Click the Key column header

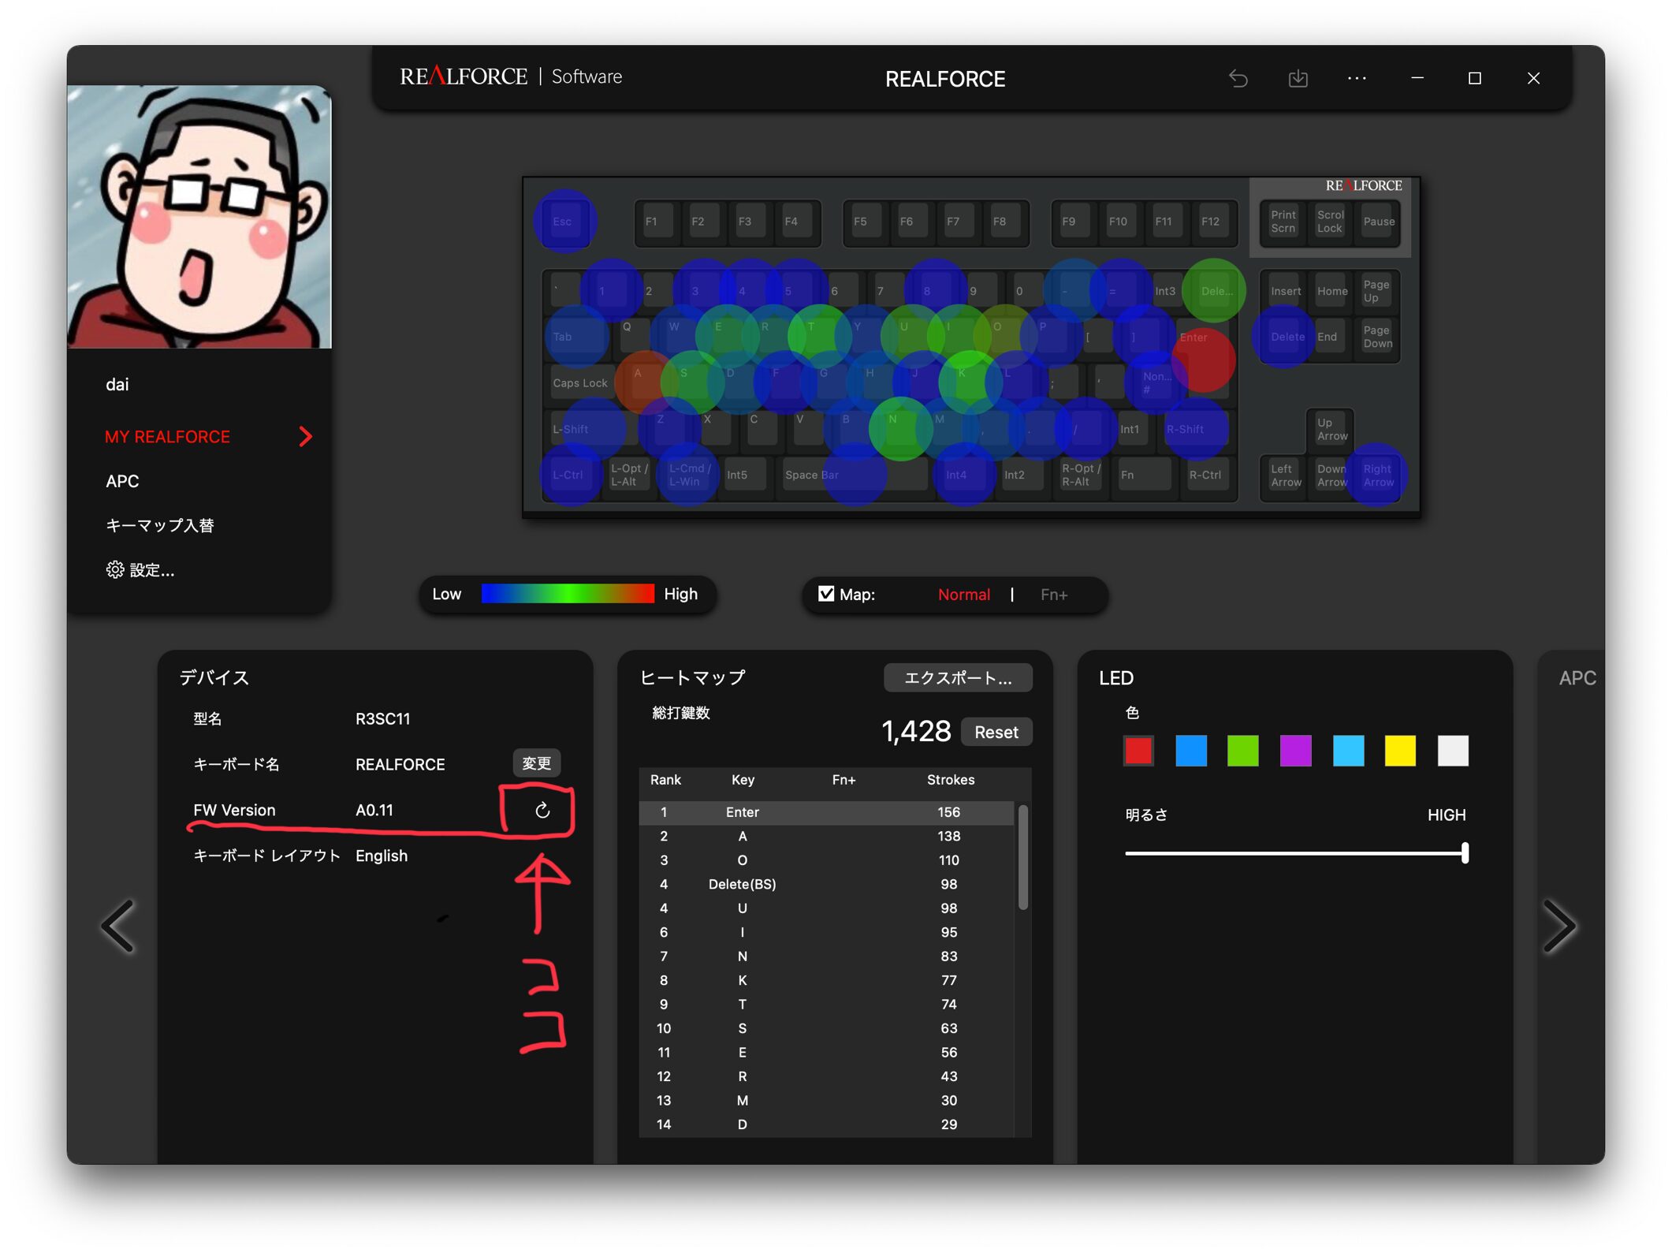tap(743, 780)
